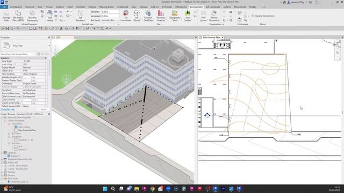Select Section 1 in Project Browser

click(23, 150)
